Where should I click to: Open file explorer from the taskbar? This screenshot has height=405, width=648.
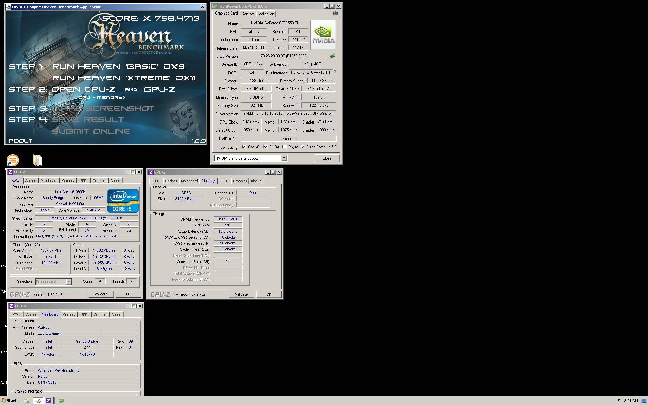tap(26, 401)
